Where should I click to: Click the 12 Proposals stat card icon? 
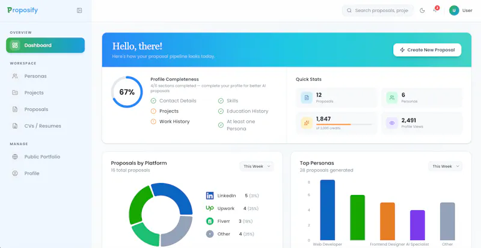307,98
